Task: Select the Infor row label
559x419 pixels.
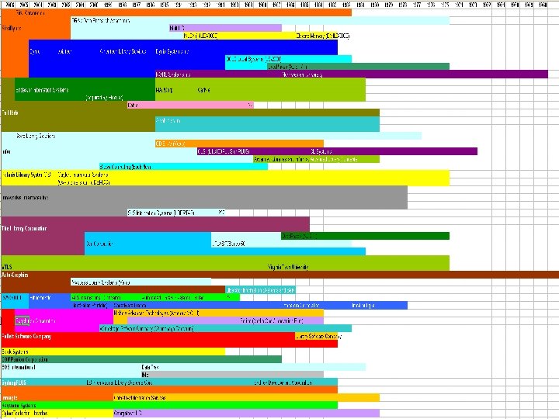Action: coord(6,151)
